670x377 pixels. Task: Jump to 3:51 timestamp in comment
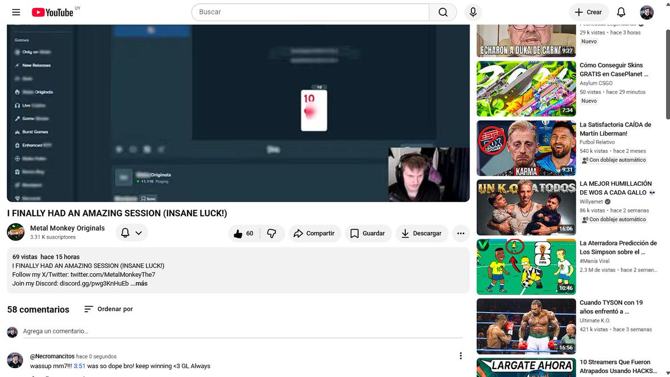[x=79, y=366]
